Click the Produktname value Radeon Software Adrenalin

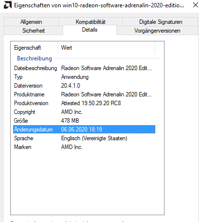coord(106,94)
